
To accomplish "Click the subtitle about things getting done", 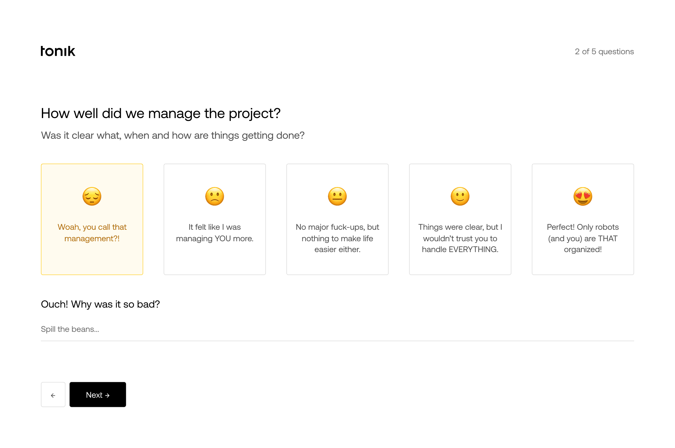I will tap(173, 135).
